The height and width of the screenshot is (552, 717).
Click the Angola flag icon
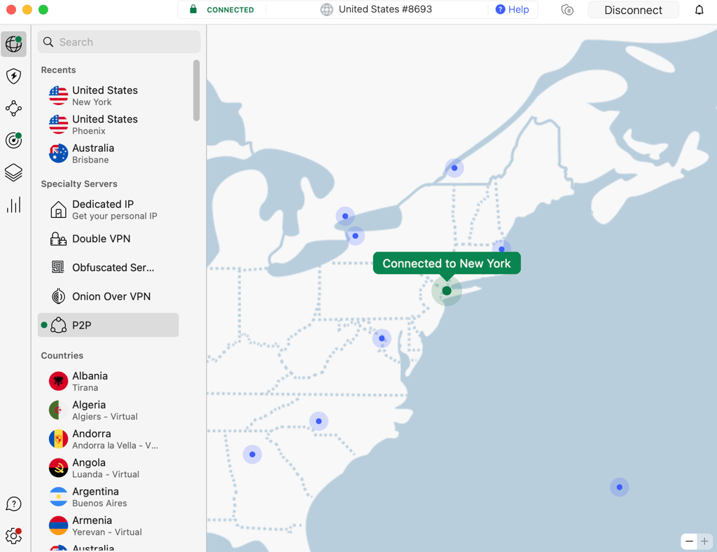click(x=58, y=468)
